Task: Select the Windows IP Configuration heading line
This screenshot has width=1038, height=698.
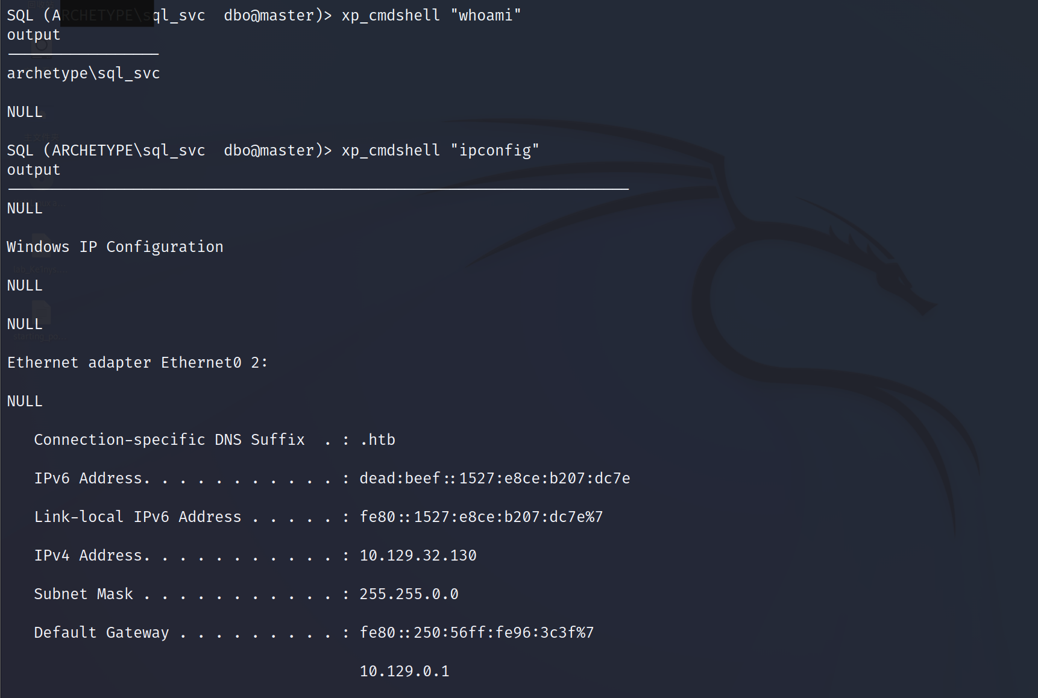Action: [115, 247]
